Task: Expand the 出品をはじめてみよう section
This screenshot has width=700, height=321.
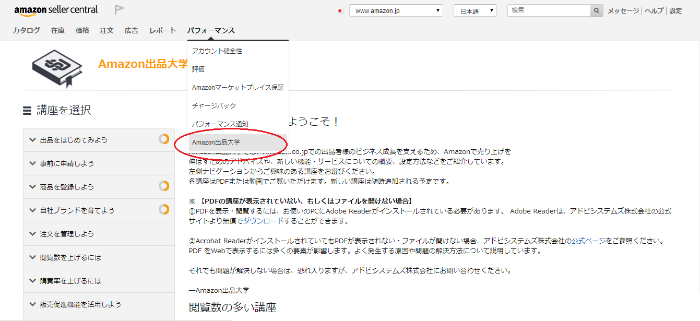Action: point(99,140)
